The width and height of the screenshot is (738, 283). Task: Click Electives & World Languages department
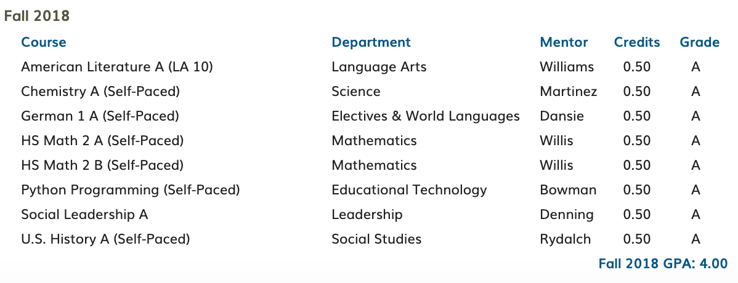click(x=426, y=116)
